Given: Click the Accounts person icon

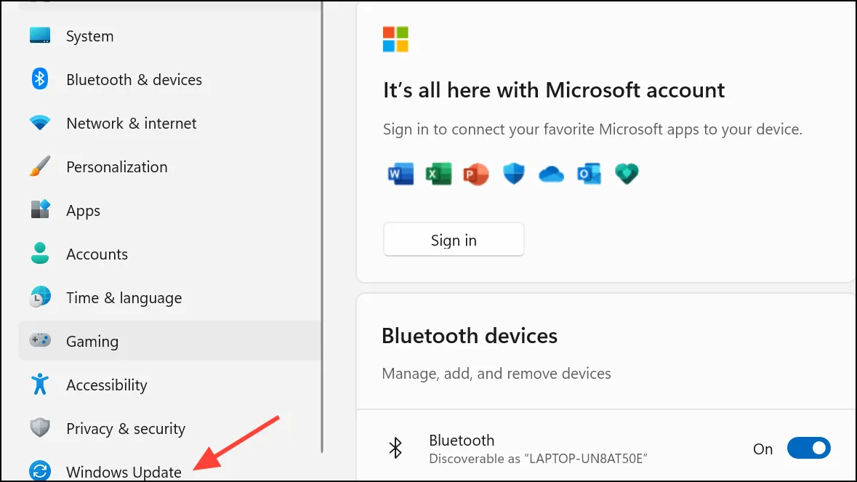Looking at the screenshot, I should (x=40, y=253).
